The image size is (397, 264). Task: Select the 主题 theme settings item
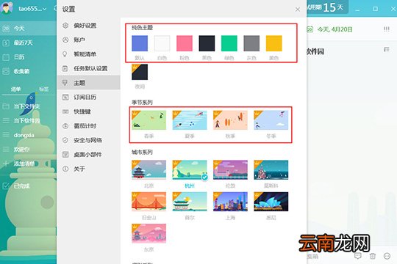tap(89, 83)
